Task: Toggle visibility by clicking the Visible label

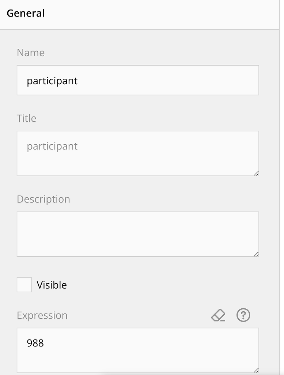Action: 52,285
